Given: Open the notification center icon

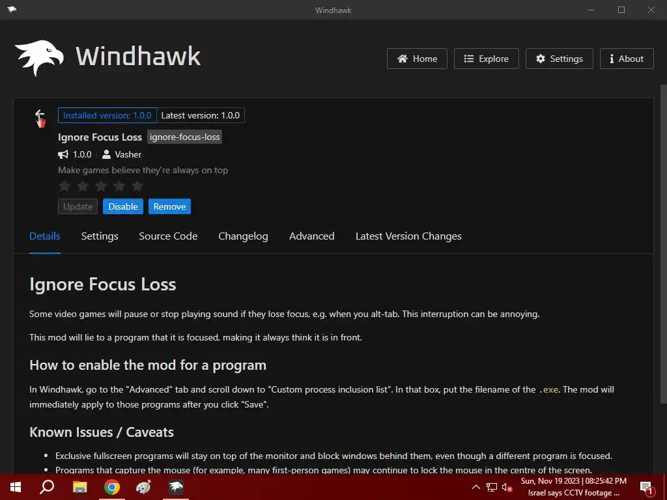Looking at the screenshot, I should [646, 488].
